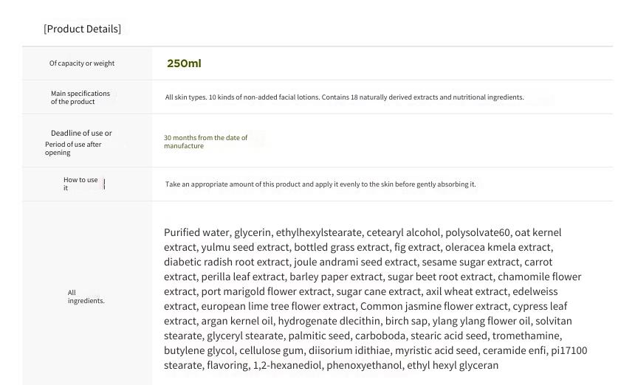The image size is (635, 385).
Task: Click 'ethyl hexyl glyceran' at list end
Action: (453, 365)
